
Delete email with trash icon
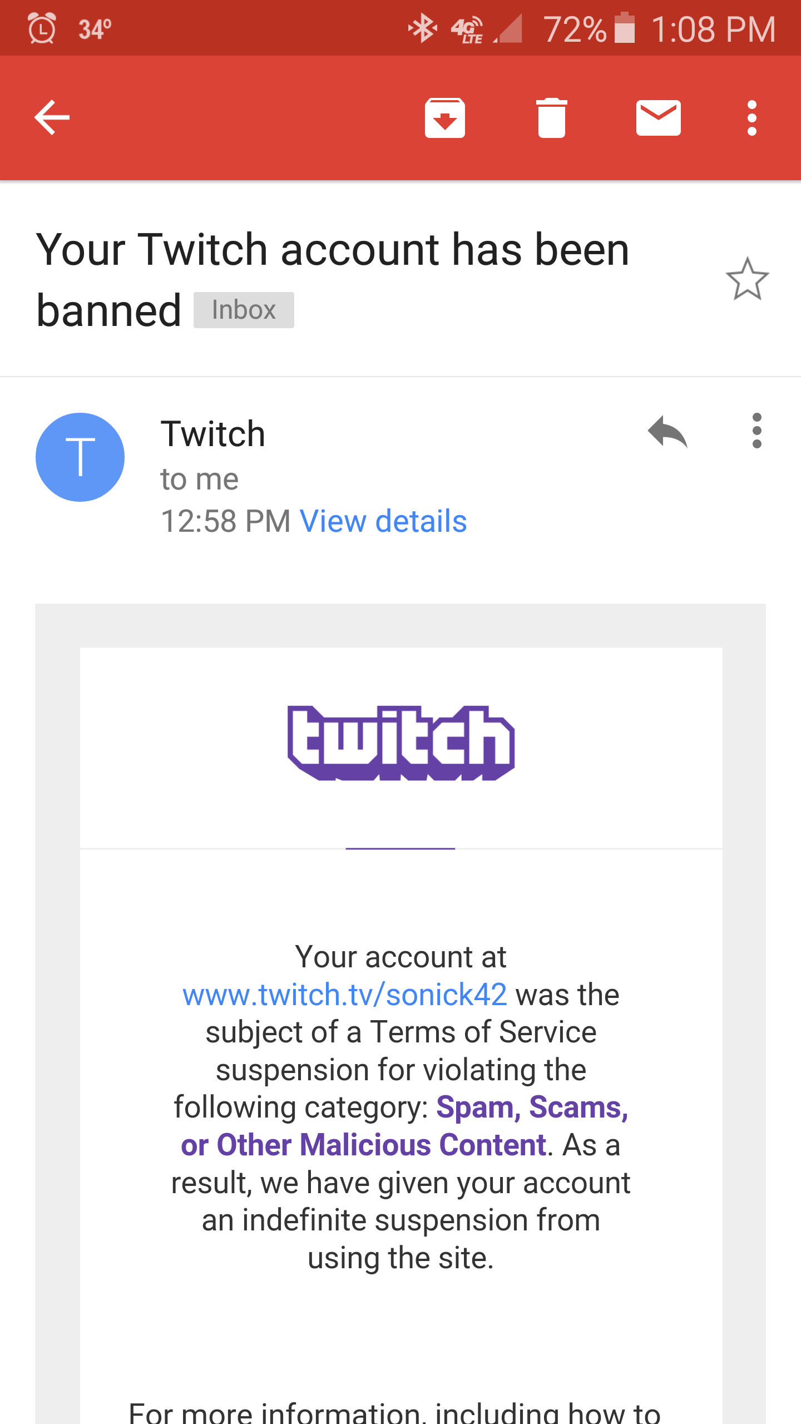pyautogui.click(x=552, y=117)
